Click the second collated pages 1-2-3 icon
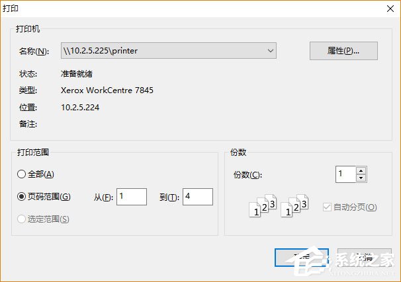The width and height of the screenshot is (401, 282). [294, 205]
